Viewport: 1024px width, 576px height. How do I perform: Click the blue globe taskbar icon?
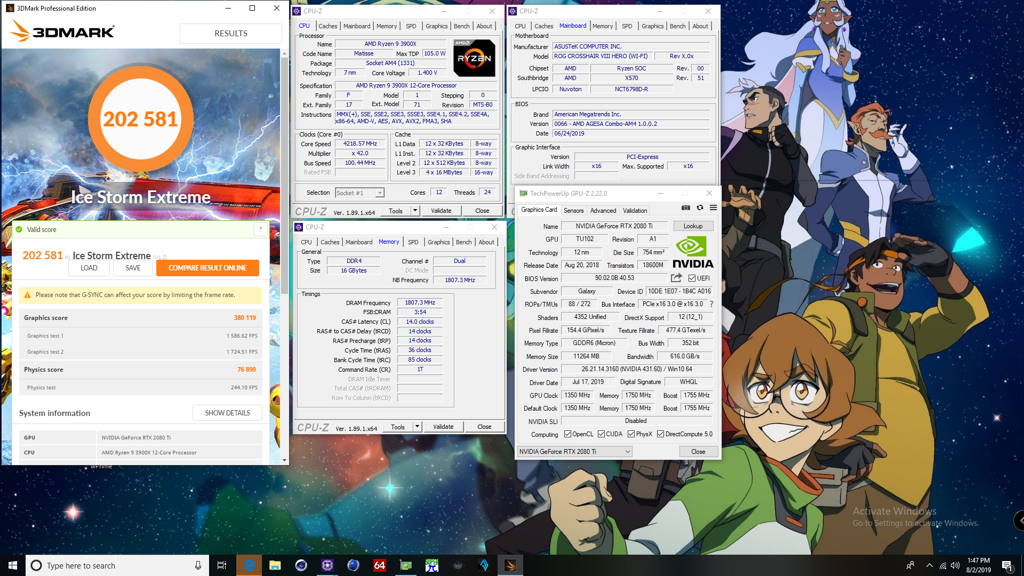pyautogui.click(x=353, y=565)
